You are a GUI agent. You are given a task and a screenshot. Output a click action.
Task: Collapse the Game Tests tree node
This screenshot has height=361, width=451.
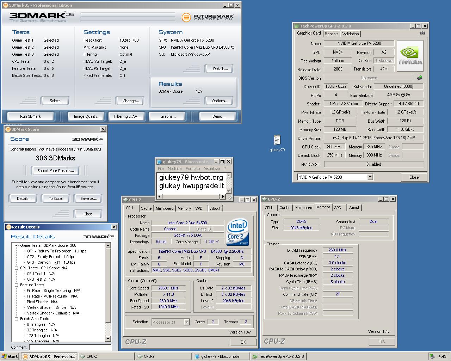click(16, 245)
